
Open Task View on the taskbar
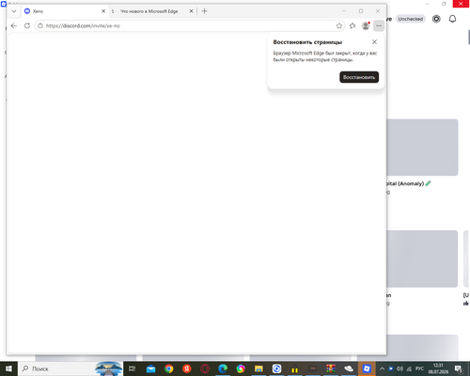pos(133,368)
